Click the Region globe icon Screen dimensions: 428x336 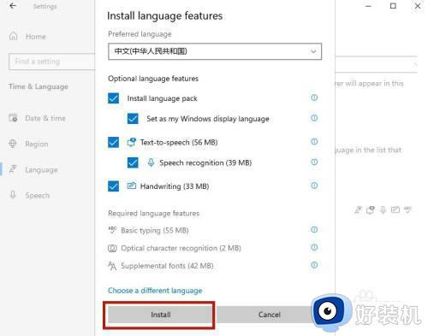point(13,144)
